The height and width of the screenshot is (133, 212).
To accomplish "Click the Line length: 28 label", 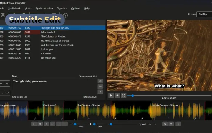I will coord(20,97).
